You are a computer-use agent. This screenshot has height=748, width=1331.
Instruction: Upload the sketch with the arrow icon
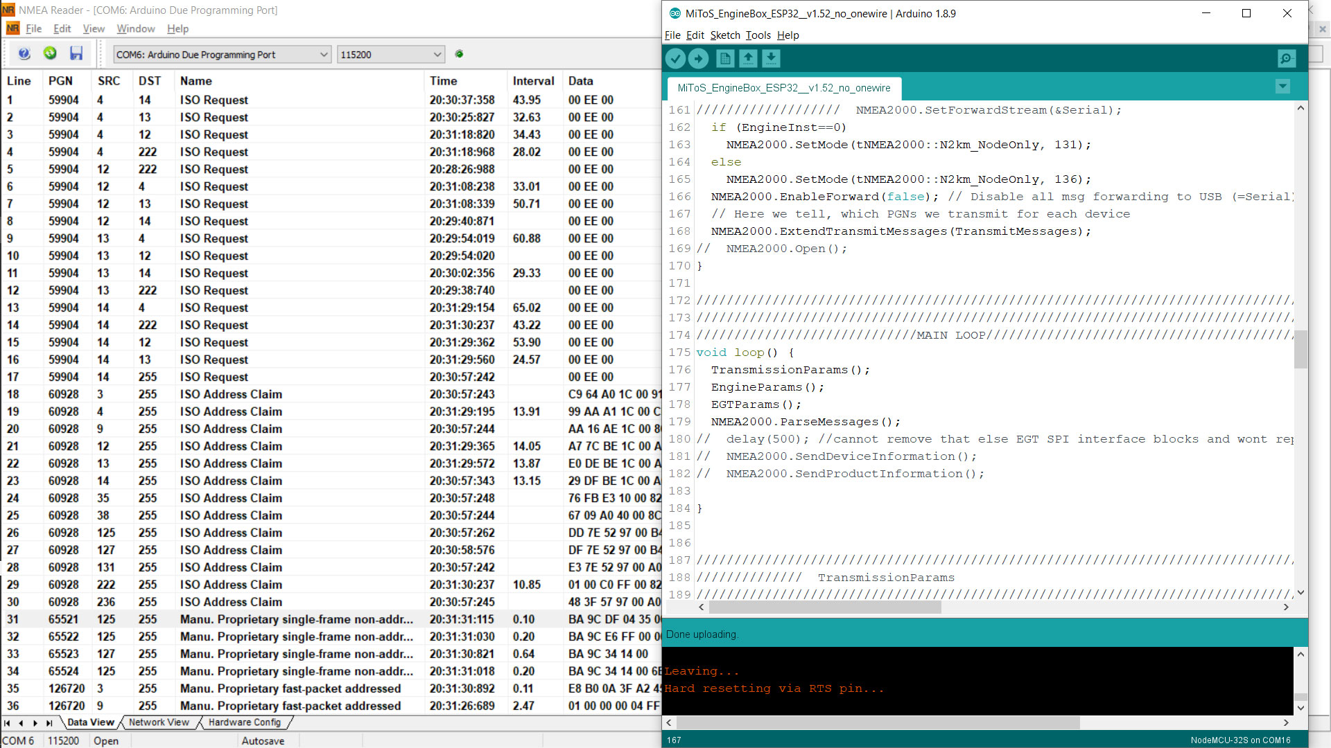[699, 58]
